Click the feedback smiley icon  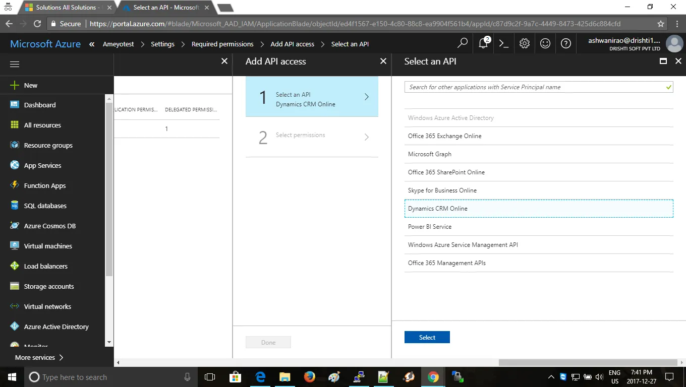[x=545, y=44]
